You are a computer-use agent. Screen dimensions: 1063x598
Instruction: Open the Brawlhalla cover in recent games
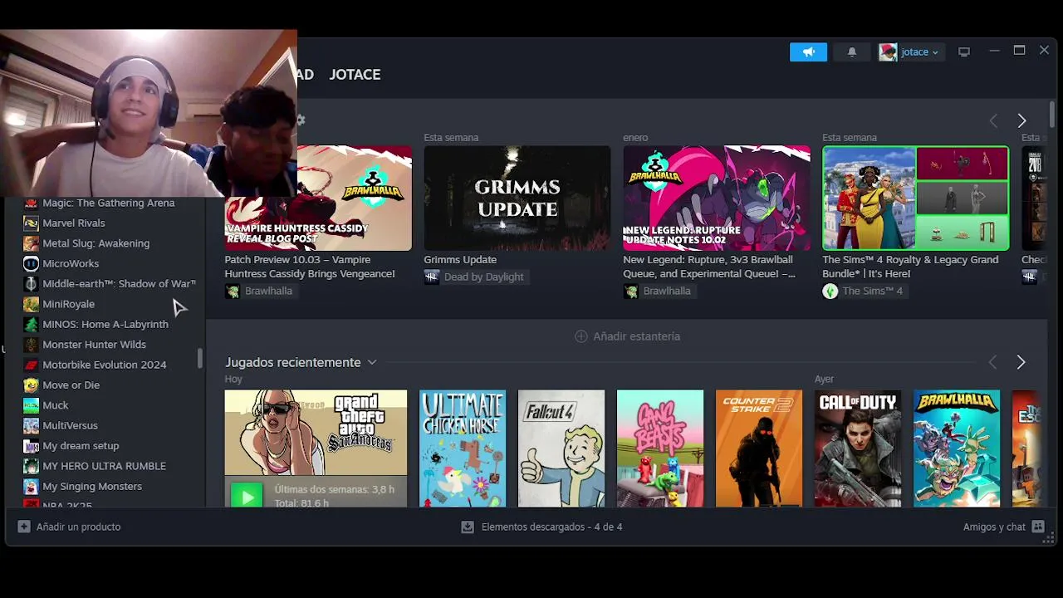coord(957,448)
